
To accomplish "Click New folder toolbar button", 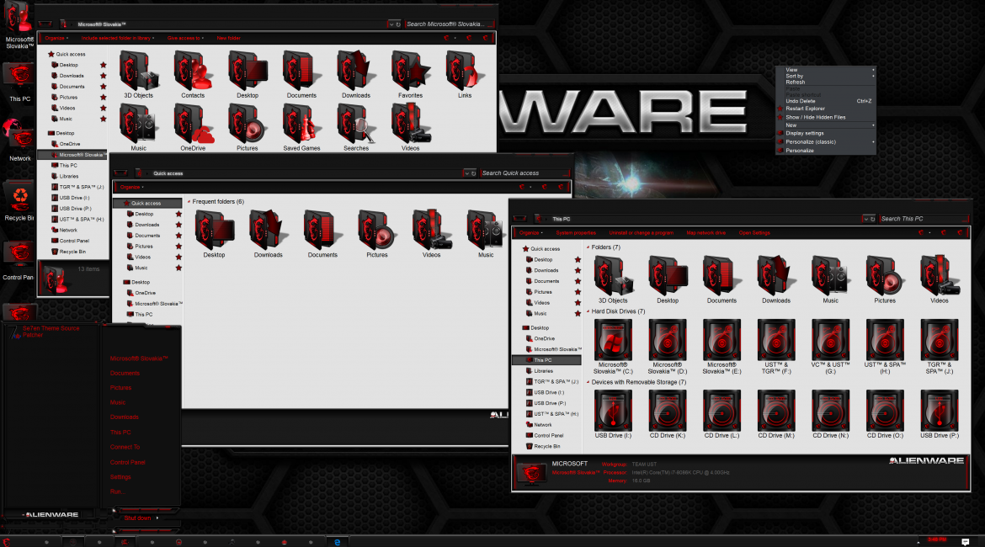I will pyautogui.click(x=228, y=39).
